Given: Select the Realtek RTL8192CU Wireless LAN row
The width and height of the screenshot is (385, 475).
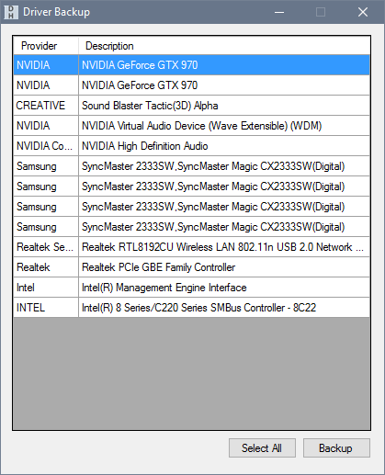Looking at the screenshot, I should [192, 247].
